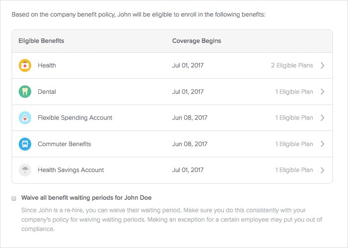
Task: Click the Flexible Spending Account money bag icon
Action: pos(25,118)
